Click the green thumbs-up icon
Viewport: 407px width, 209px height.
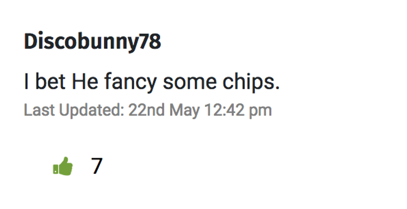pyautogui.click(x=63, y=167)
